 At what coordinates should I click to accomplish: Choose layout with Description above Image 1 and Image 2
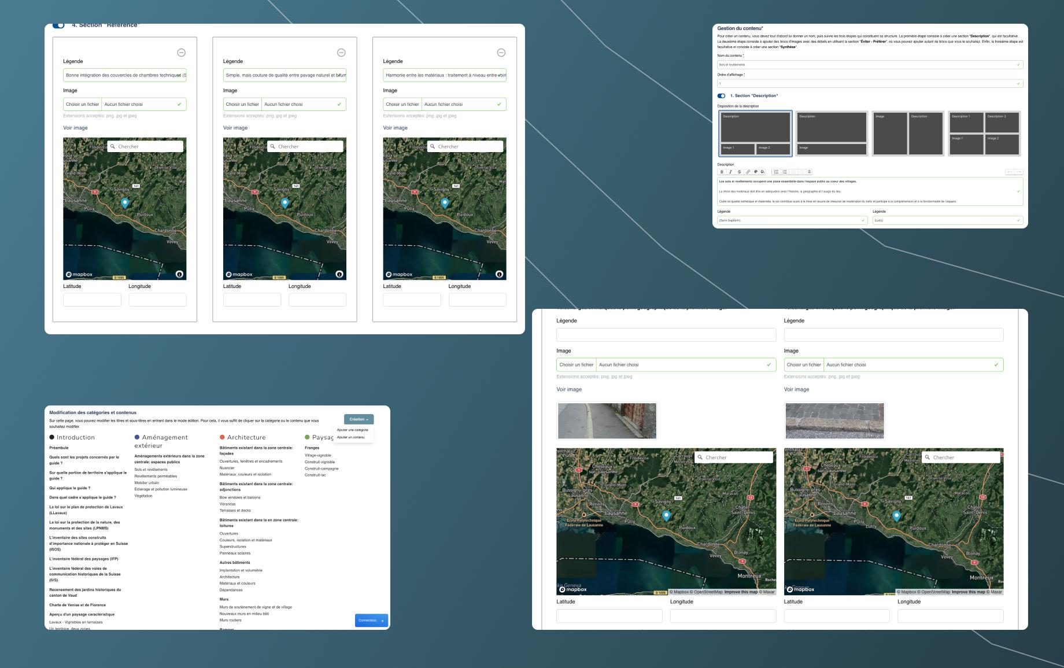pyautogui.click(x=755, y=134)
